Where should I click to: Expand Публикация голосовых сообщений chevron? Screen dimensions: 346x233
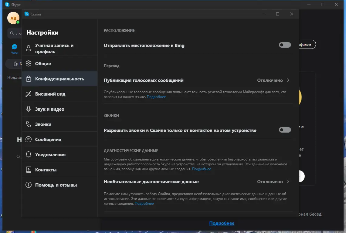pyautogui.click(x=288, y=80)
